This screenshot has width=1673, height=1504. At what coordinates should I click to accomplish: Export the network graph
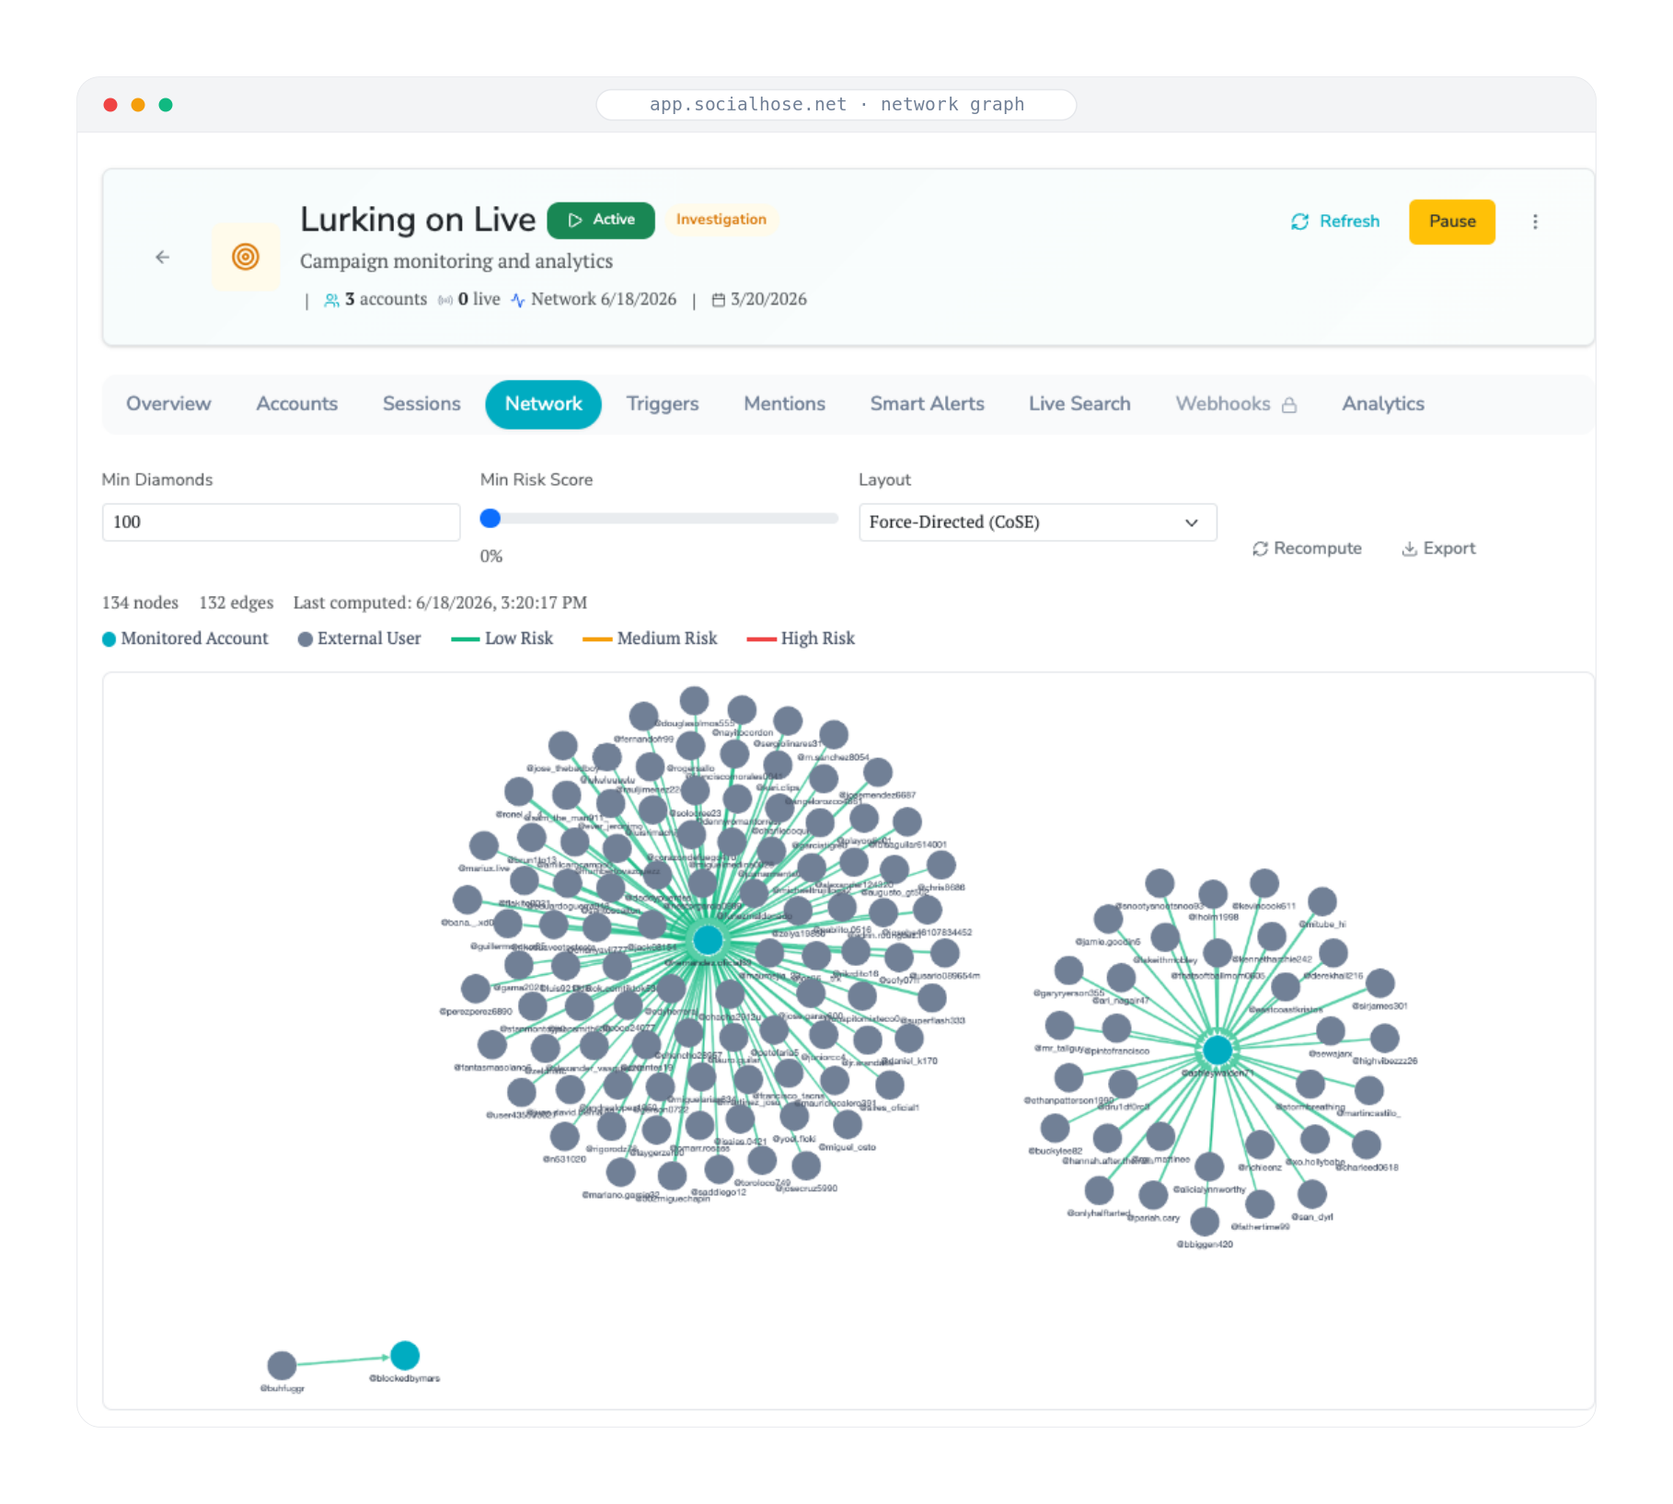point(1438,548)
